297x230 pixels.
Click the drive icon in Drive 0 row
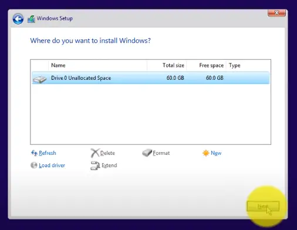(40, 79)
